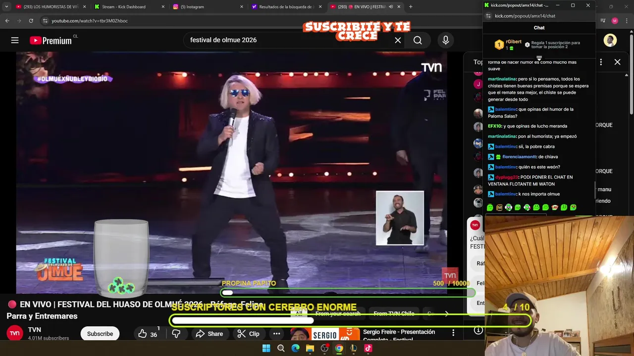Screen dimensions: 634x356
Task: Close the YouTube live chat panel
Action: (x=617, y=62)
